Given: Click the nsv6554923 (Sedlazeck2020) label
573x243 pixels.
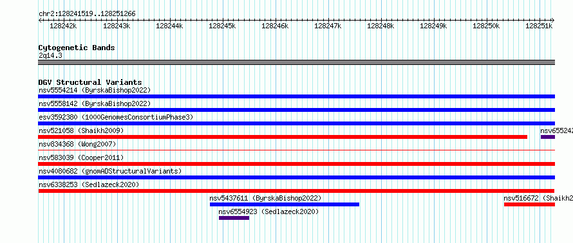Looking at the screenshot, I should click(268, 212).
